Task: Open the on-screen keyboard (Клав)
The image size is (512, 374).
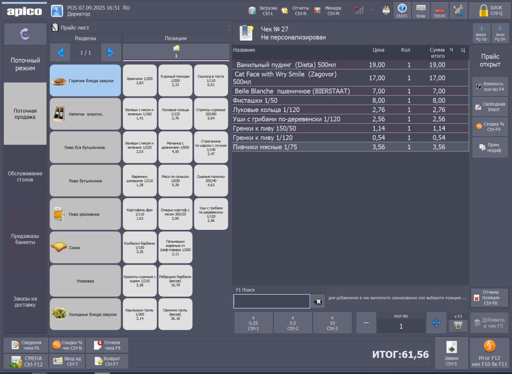Action: coord(421,10)
